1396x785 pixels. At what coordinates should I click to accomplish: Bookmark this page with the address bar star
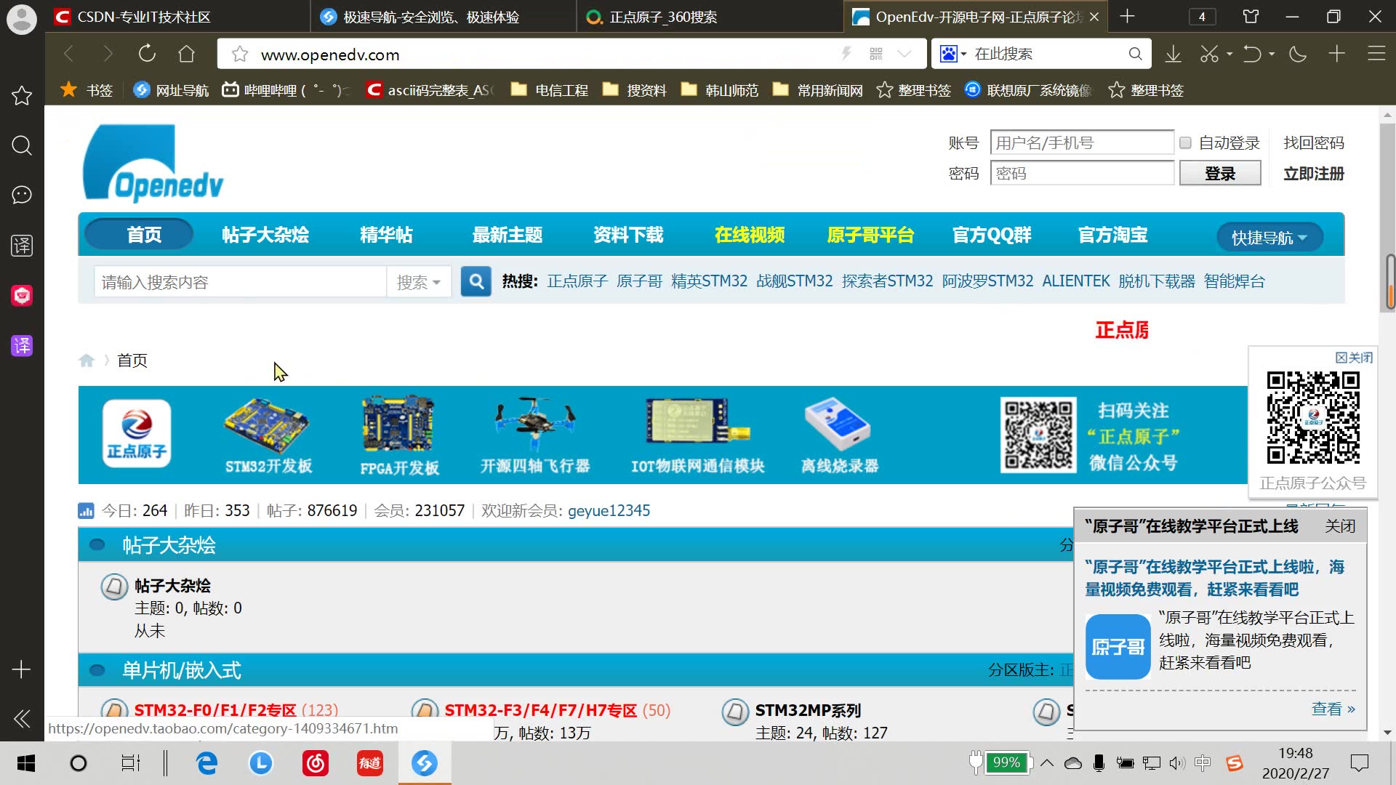[240, 55]
